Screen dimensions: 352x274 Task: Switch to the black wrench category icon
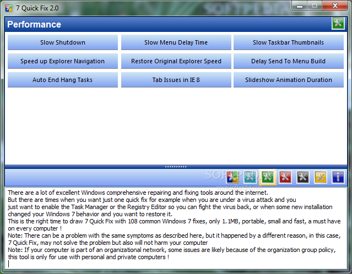303,177
